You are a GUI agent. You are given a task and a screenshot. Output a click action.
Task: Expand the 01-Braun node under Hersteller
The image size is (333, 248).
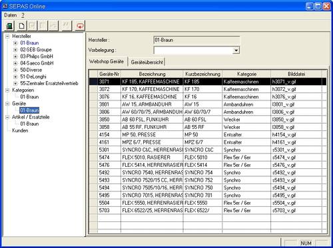pos(15,43)
